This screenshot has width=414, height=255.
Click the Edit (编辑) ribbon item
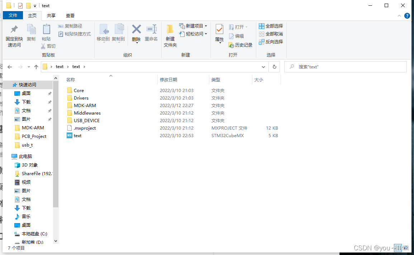[x=236, y=36]
